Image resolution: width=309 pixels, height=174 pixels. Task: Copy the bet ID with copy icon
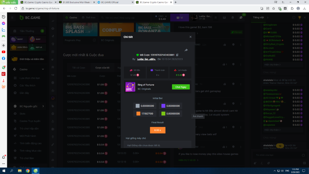point(177,55)
